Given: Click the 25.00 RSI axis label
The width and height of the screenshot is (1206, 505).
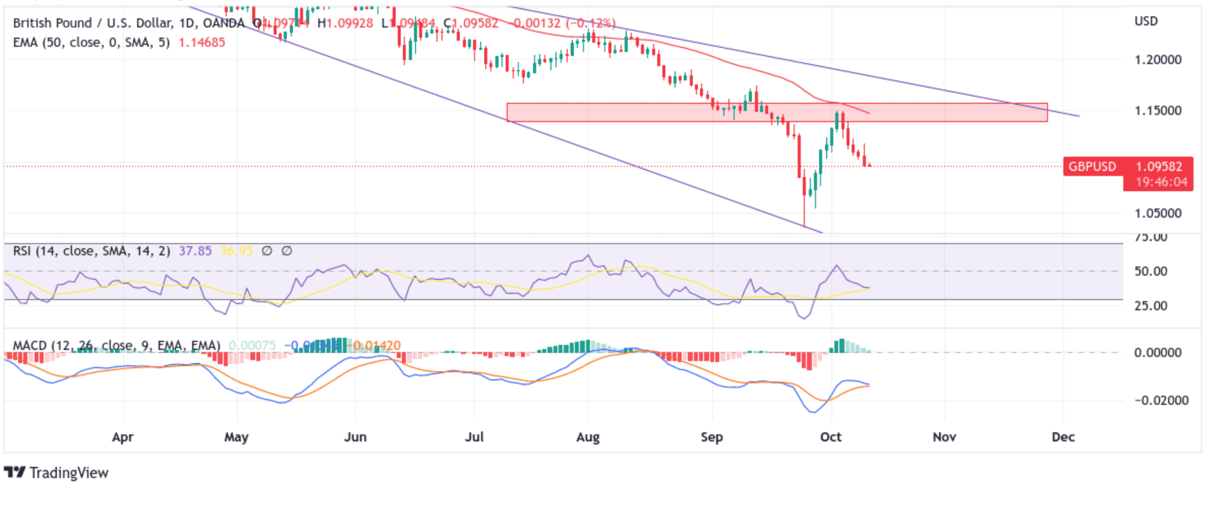Looking at the screenshot, I should pos(1151,306).
